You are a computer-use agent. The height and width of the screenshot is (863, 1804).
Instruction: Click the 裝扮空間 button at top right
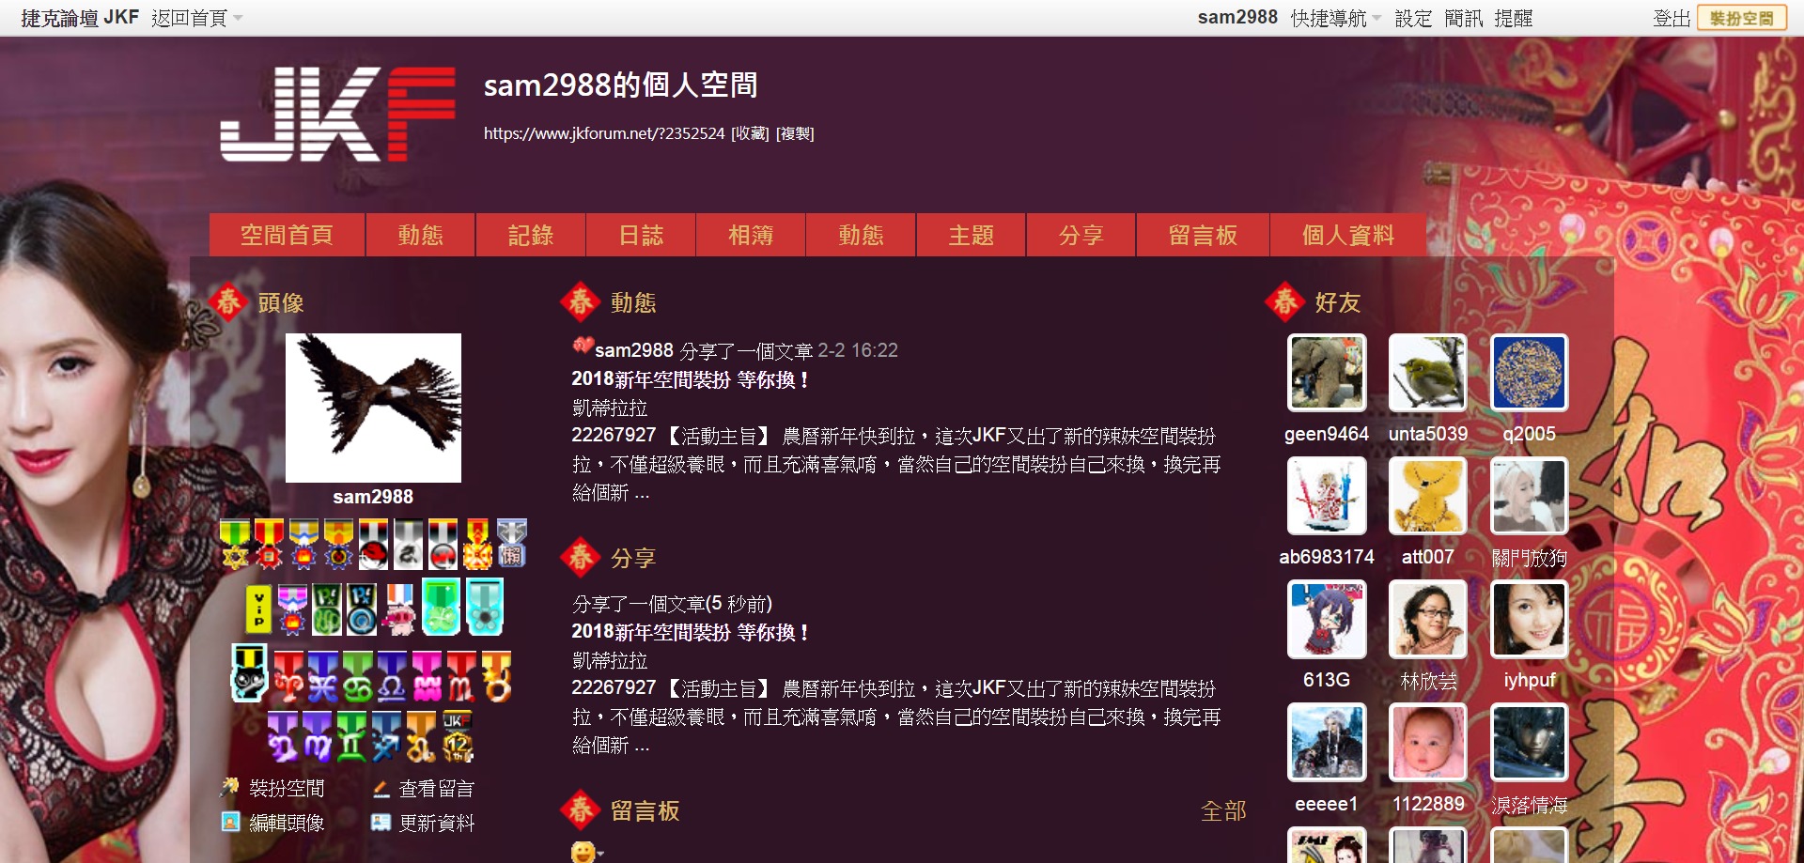tap(1741, 18)
